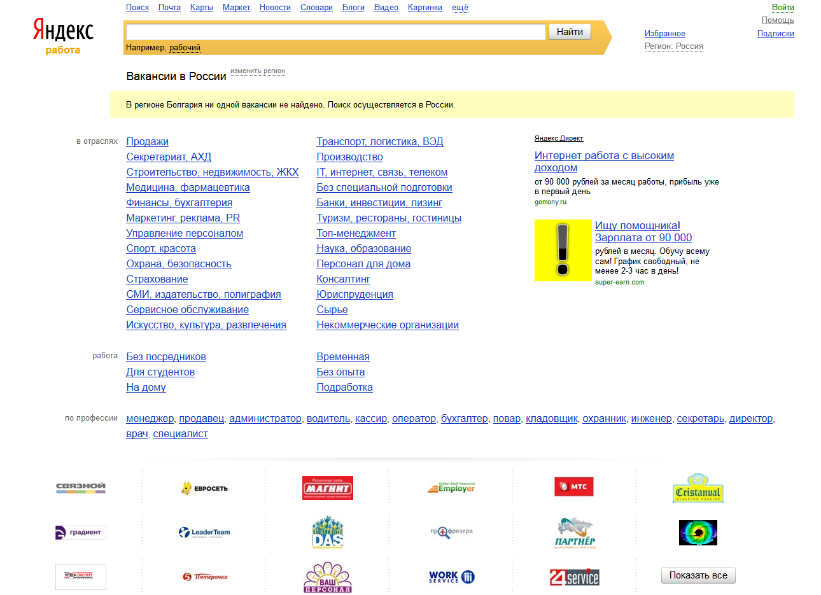Click the Найти search button
Viewport: 821px width, 595px height.
570,32
